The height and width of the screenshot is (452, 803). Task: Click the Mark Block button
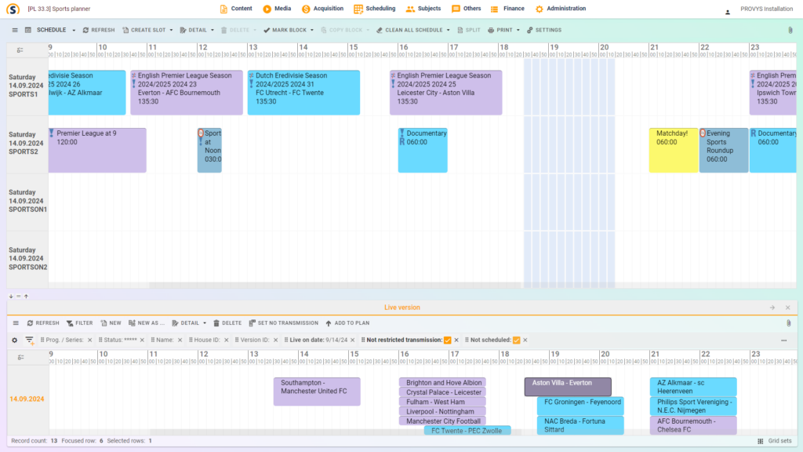[x=285, y=31]
